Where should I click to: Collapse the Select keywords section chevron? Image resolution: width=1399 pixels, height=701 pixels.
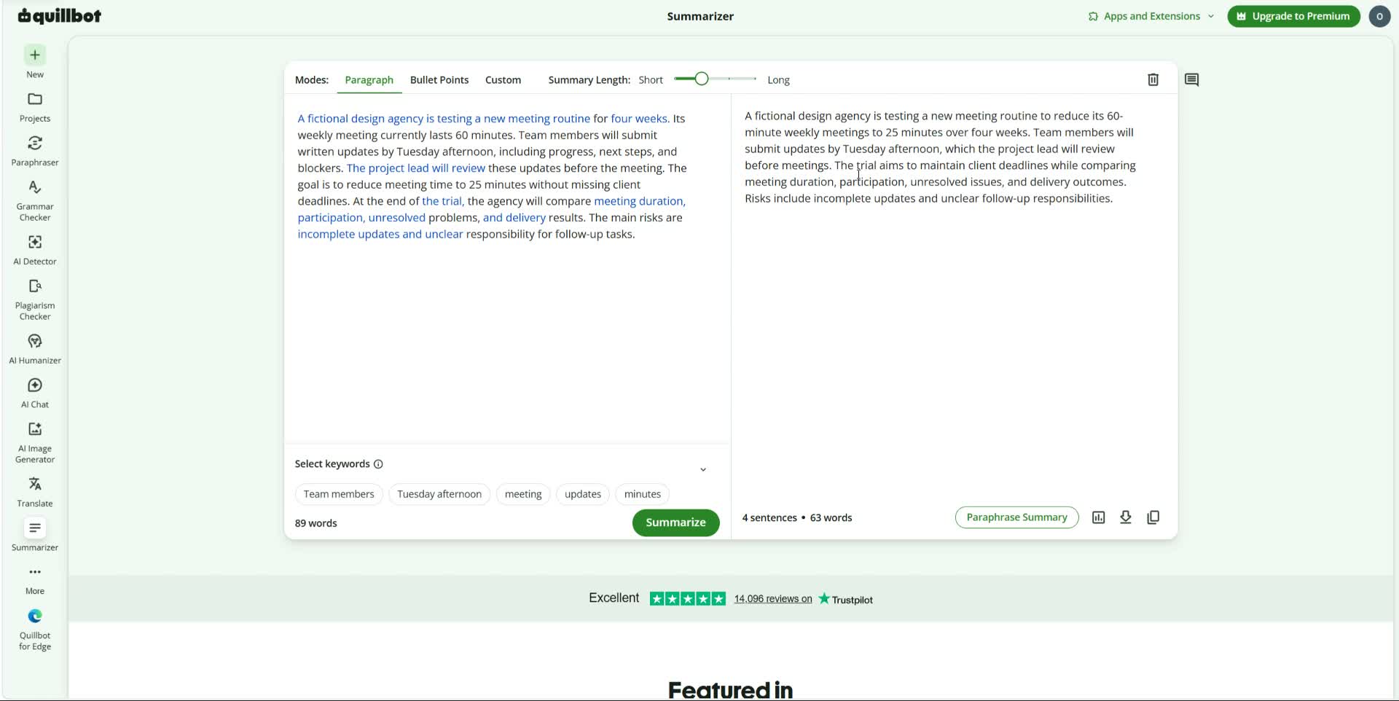pos(703,469)
